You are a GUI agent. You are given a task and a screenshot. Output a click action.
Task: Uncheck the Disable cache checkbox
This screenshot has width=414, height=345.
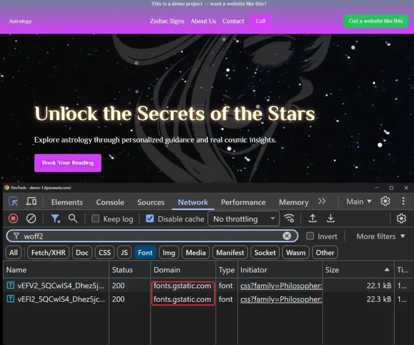tap(150, 219)
